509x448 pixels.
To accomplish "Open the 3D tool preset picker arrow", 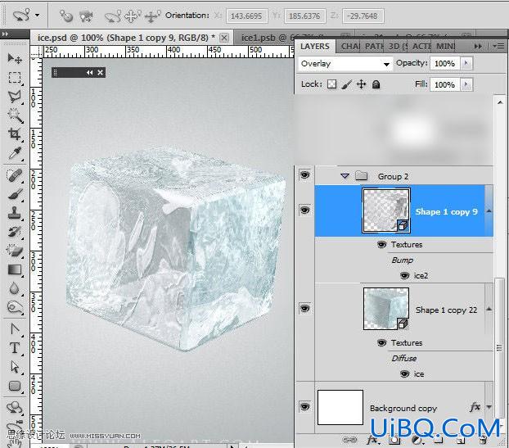I will pyautogui.click(x=38, y=16).
